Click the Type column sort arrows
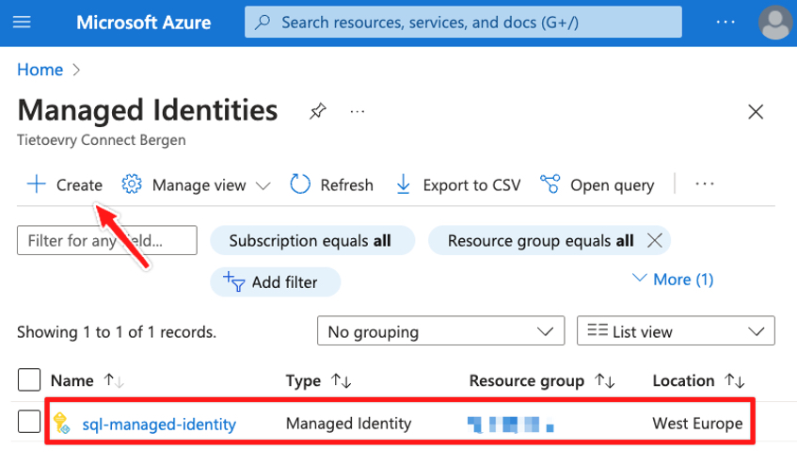The image size is (797, 465). (341, 380)
